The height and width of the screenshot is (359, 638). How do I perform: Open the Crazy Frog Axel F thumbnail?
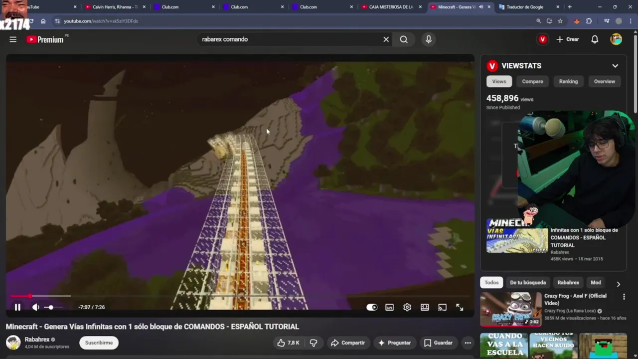click(510, 310)
